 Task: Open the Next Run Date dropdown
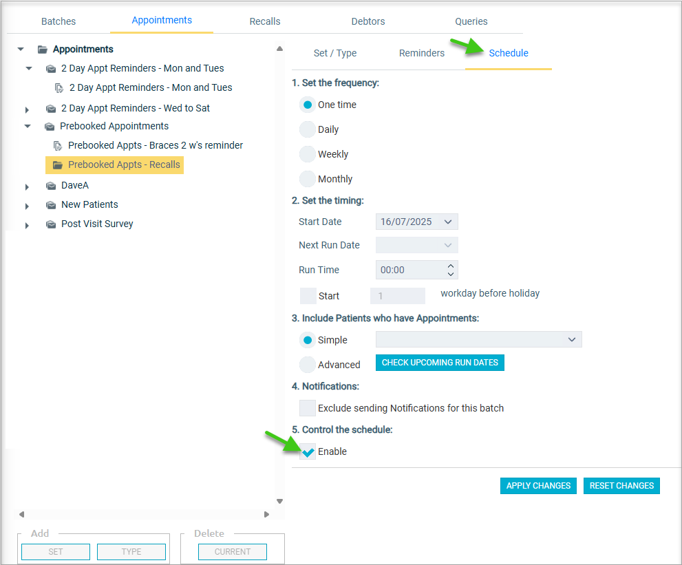click(x=448, y=245)
